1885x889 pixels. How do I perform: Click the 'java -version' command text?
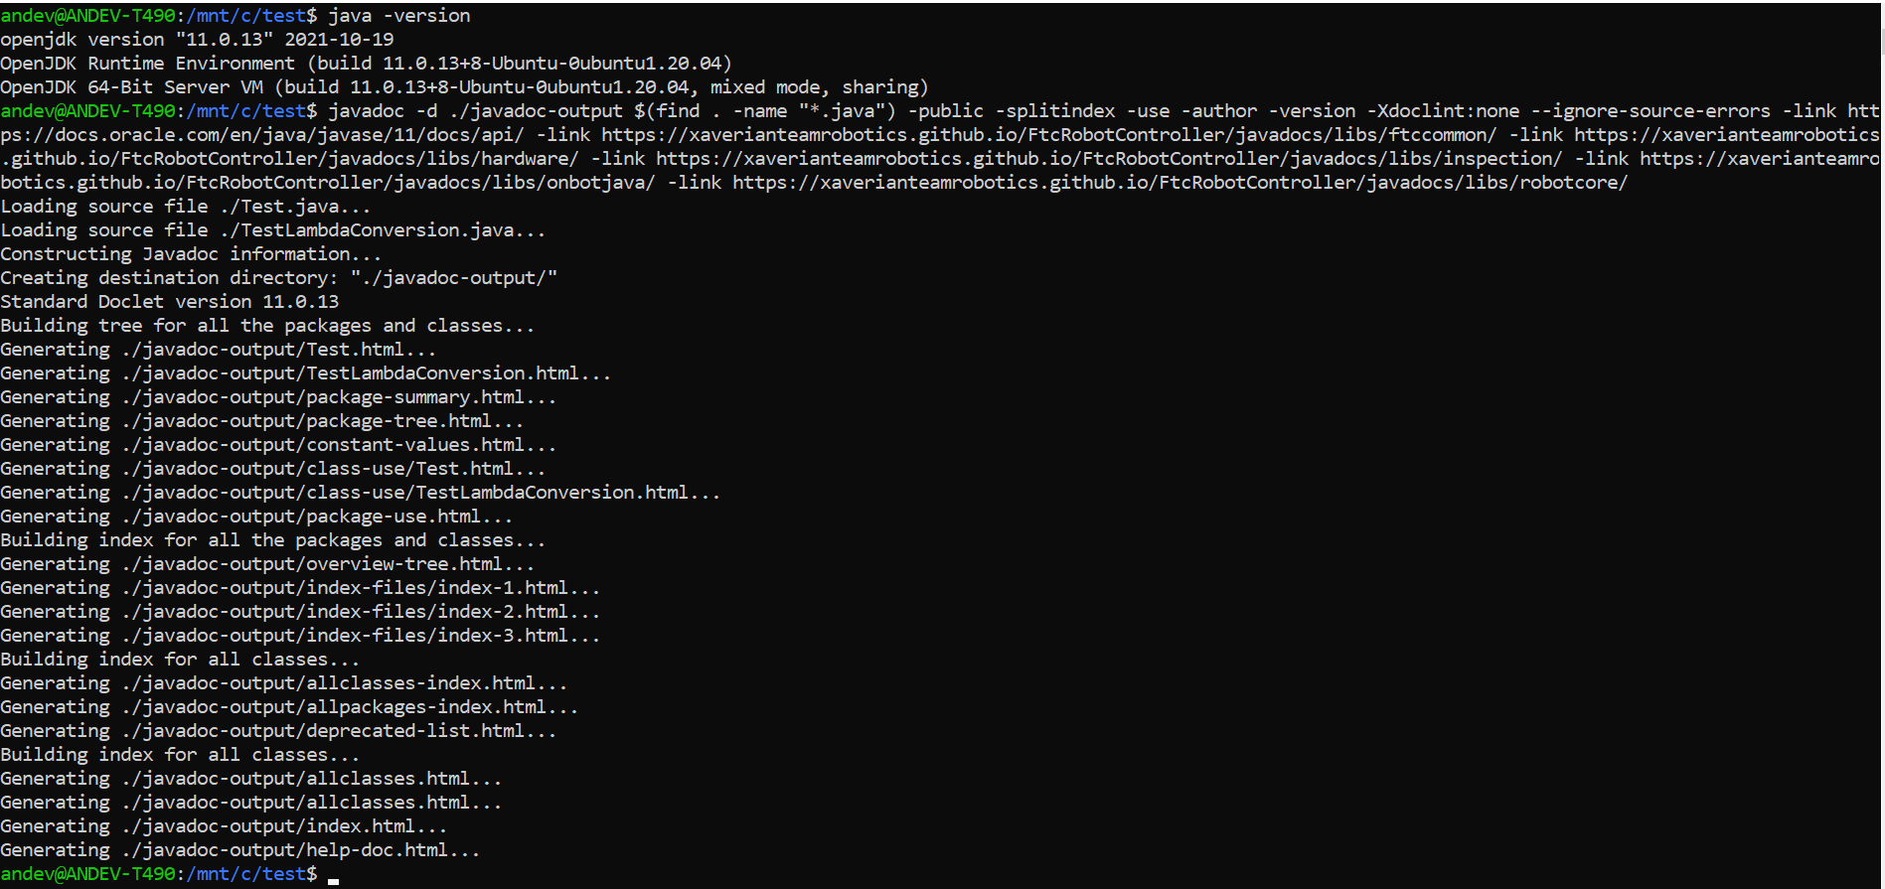tap(399, 16)
